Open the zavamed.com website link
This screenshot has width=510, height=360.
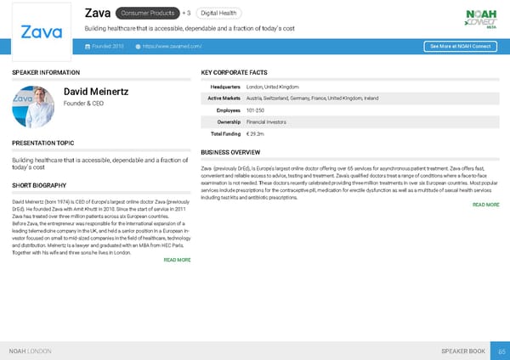(173, 46)
